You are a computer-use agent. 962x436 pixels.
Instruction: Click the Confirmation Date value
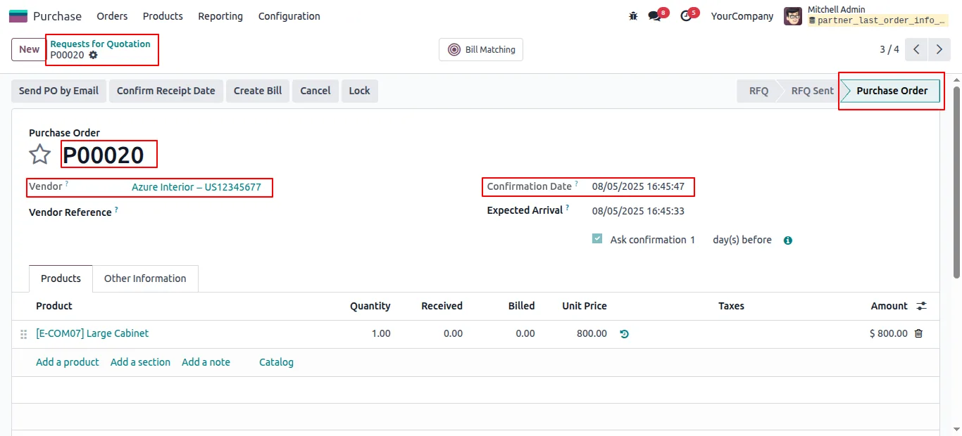tap(638, 187)
